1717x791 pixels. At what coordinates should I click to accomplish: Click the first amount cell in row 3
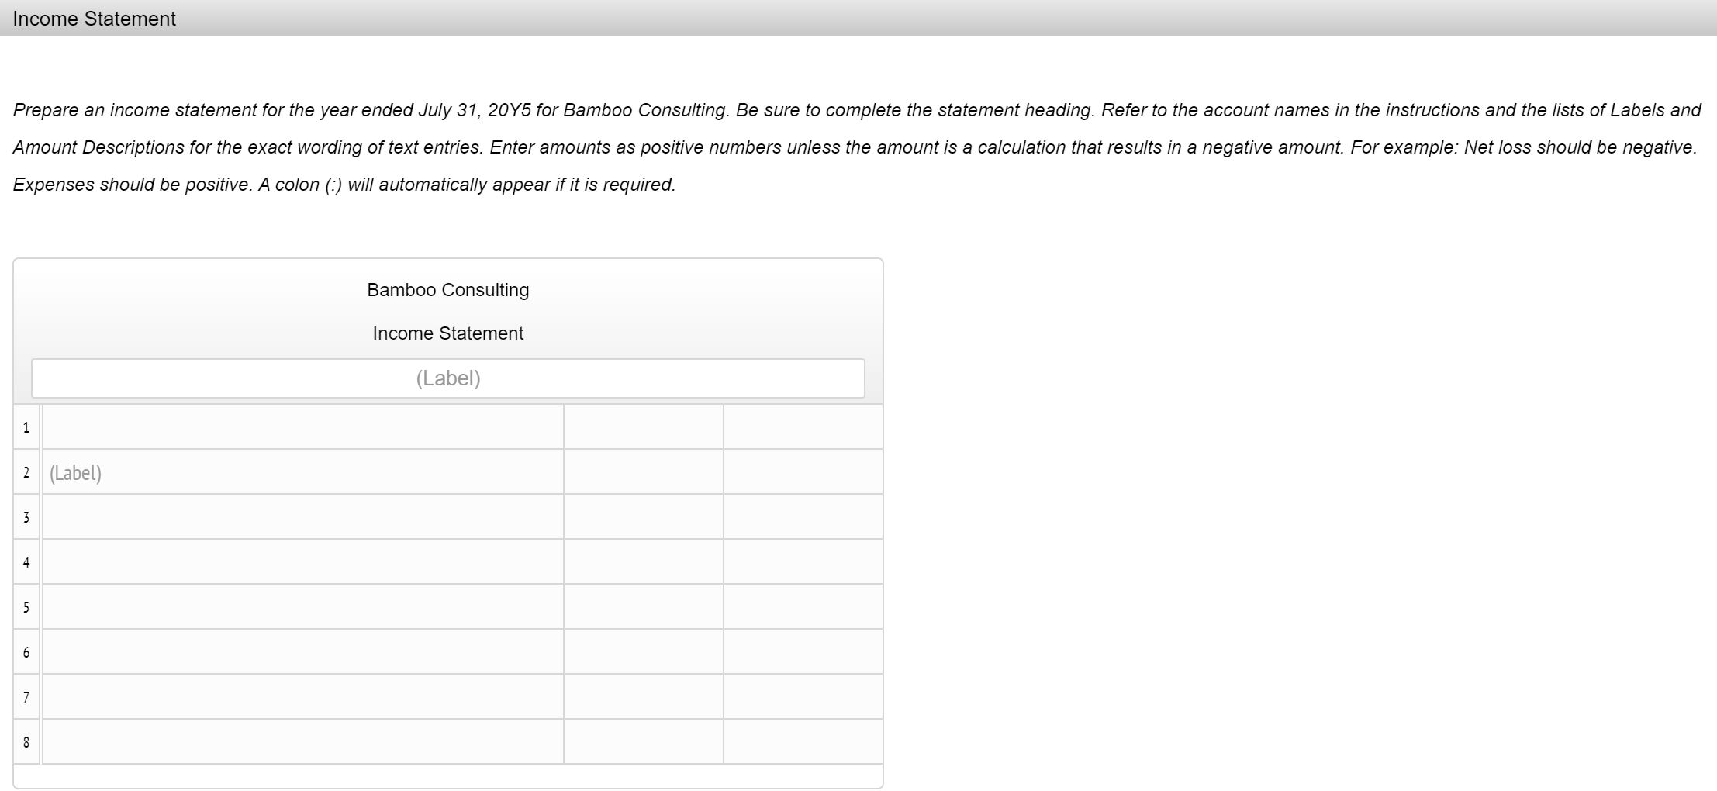tap(643, 516)
